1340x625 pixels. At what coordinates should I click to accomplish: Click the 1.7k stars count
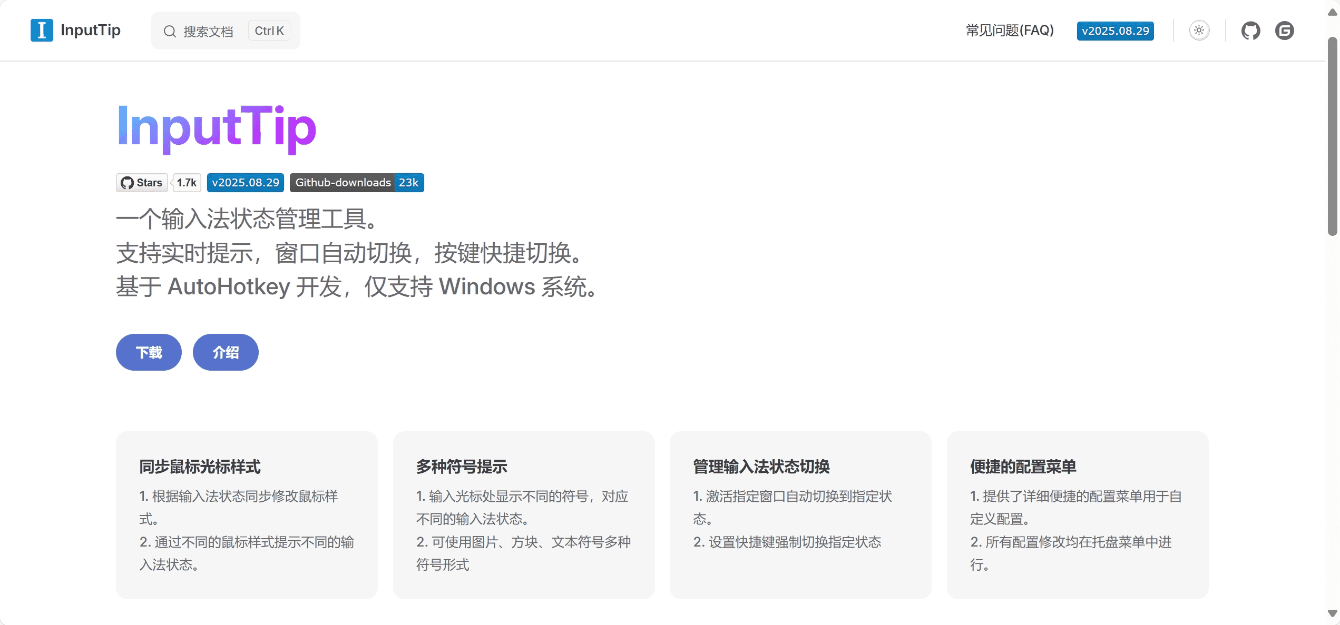click(x=187, y=183)
